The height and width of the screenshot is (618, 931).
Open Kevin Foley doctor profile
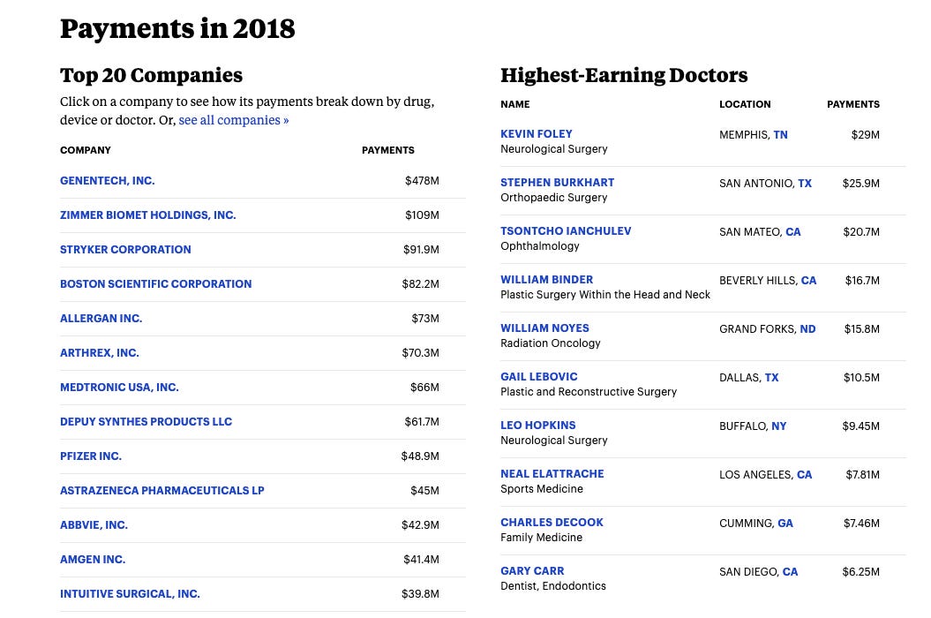tap(537, 134)
